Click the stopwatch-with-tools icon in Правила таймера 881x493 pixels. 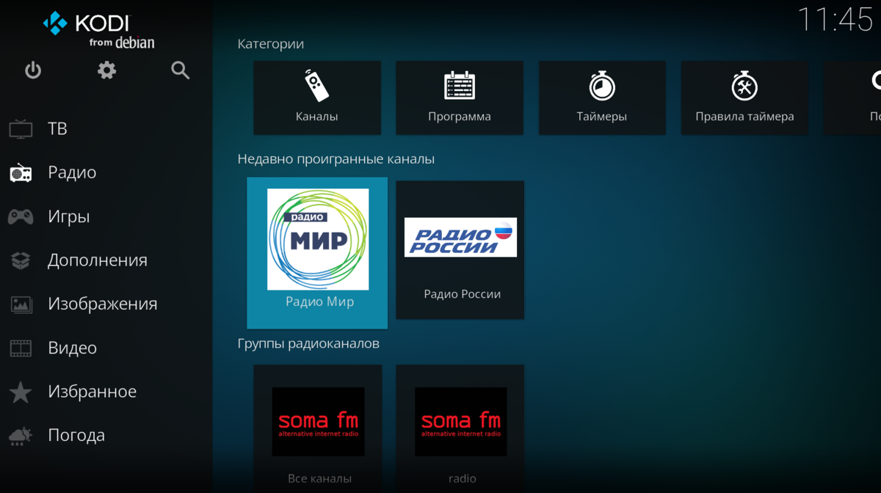click(744, 85)
